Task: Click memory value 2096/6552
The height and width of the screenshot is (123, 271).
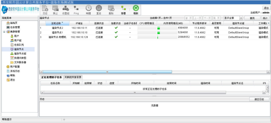Action: (x=184, y=37)
